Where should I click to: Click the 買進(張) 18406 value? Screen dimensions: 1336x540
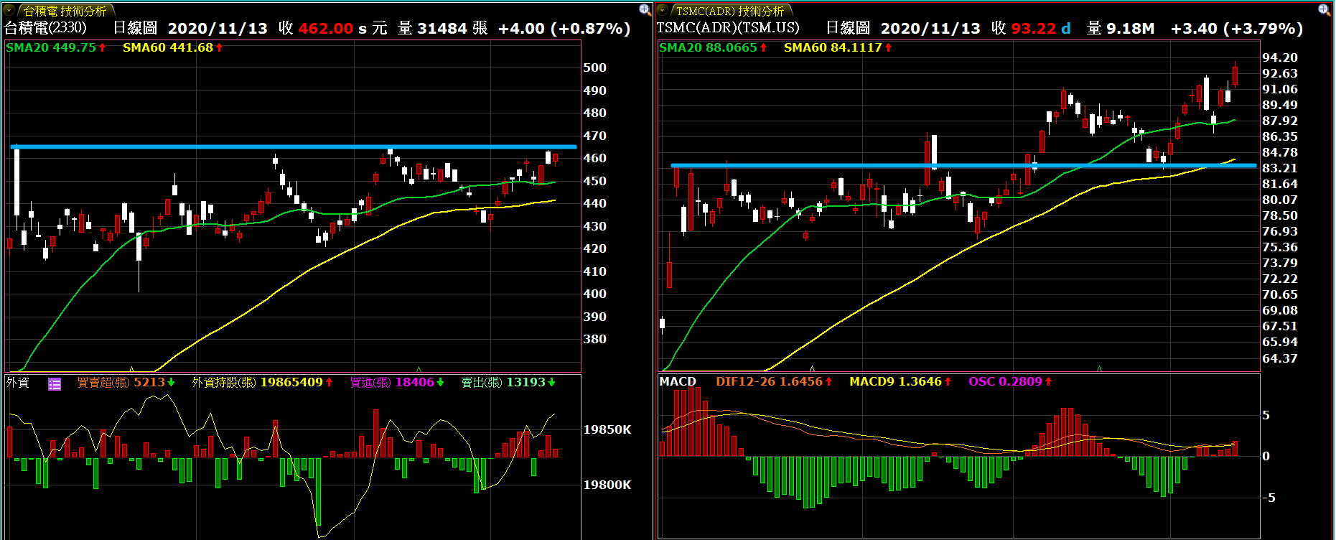click(397, 382)
